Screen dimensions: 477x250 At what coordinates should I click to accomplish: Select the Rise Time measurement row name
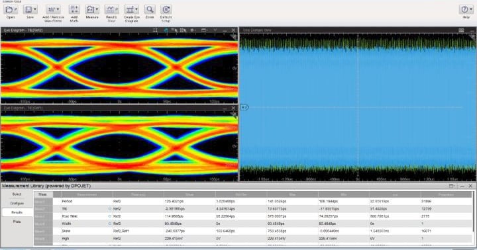(70, 216)
